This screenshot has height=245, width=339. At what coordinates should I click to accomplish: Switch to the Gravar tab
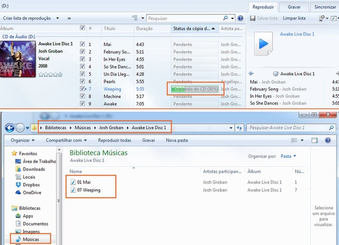pos(294,6)
